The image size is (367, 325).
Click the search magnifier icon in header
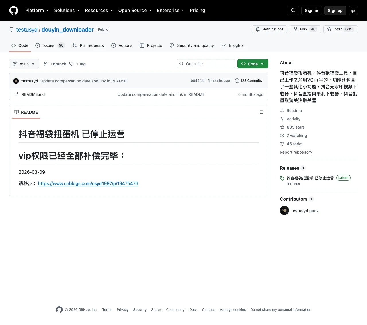tap(293, 10)
